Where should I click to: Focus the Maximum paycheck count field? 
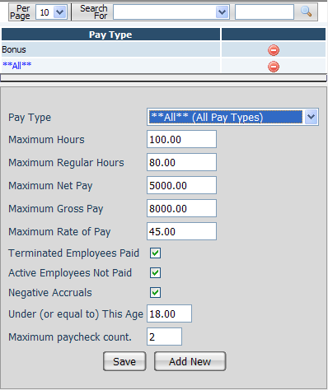pyautogui.click(x=164, y=337)
